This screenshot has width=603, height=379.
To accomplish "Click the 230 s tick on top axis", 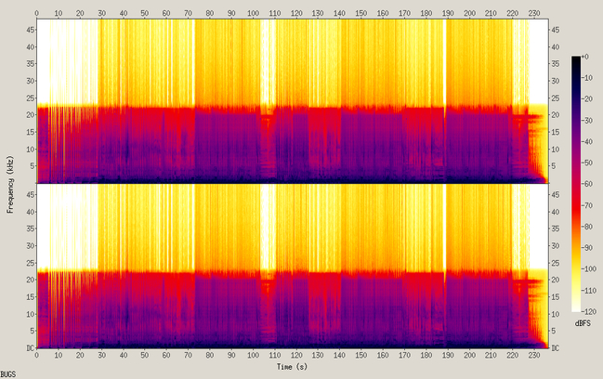I will pos(534,13).
